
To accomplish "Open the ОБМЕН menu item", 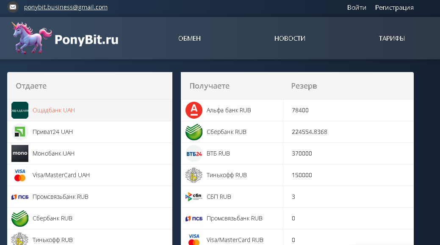I will click(x=189, y=39).
